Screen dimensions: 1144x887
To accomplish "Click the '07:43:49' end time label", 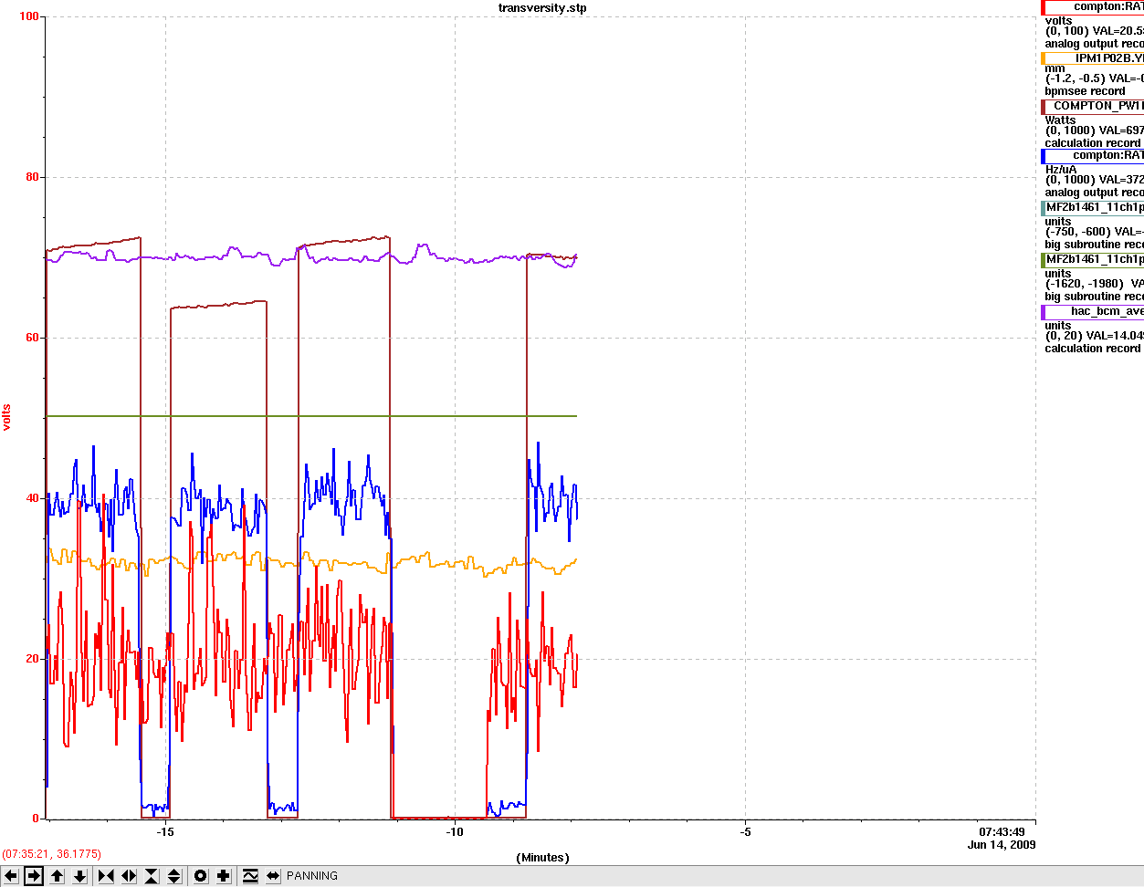I will 1002,832.
